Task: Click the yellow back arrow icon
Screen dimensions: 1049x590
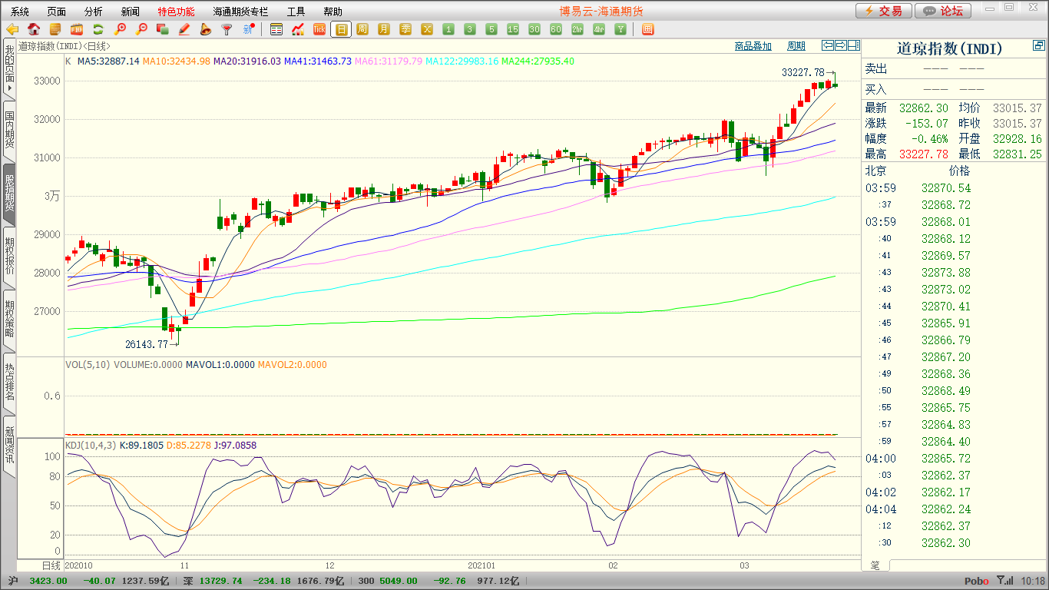Action: [x=12, y=29]
